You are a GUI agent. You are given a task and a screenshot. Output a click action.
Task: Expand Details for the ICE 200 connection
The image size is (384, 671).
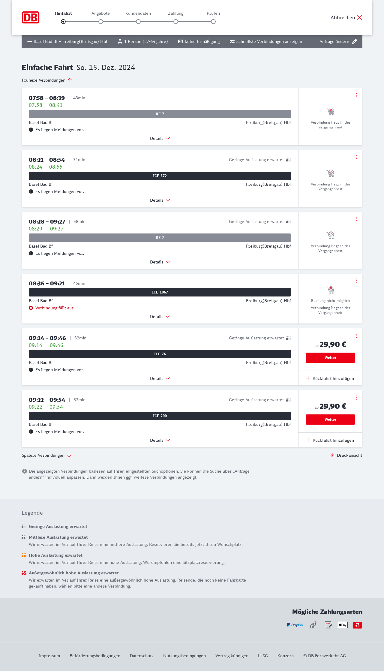click(160, 440)
